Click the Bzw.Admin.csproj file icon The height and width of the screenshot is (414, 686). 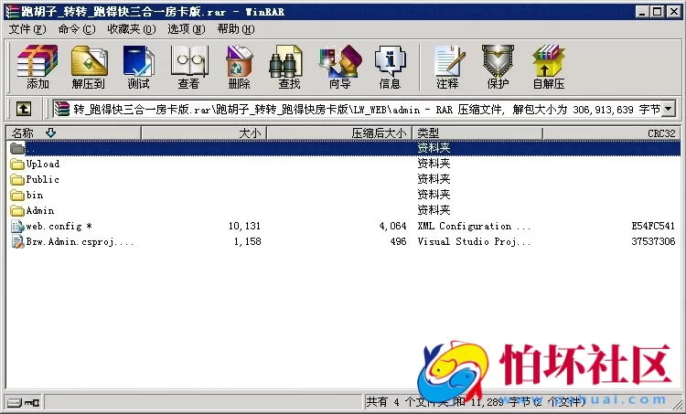pyautogui.click(x=17, y=242)
